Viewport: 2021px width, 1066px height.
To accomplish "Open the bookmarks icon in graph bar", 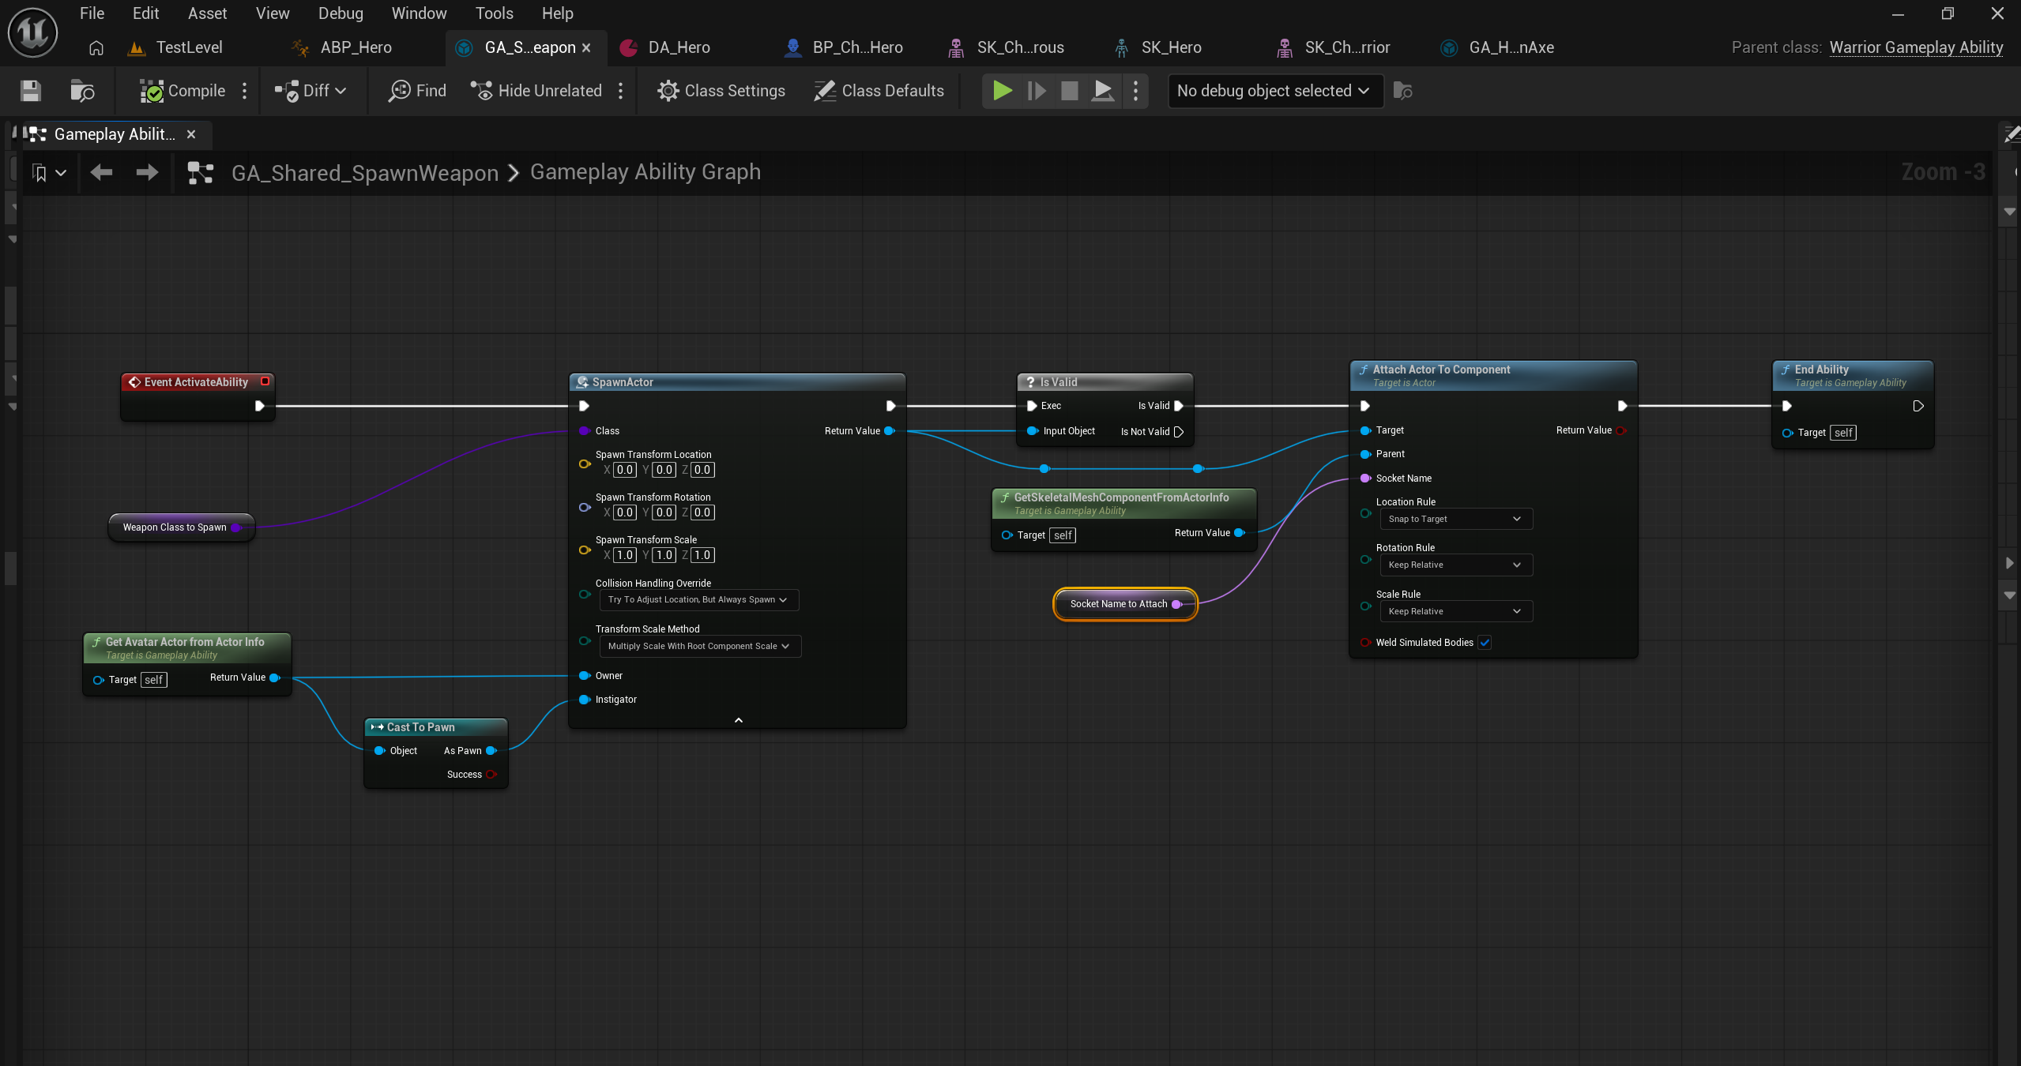I will 40,172.
